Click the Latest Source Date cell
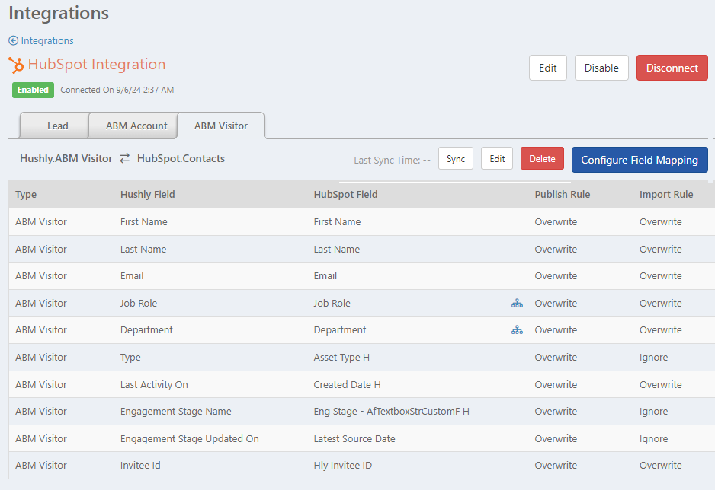The width and height of the screenshot is (715, 490). click(354, 438)
